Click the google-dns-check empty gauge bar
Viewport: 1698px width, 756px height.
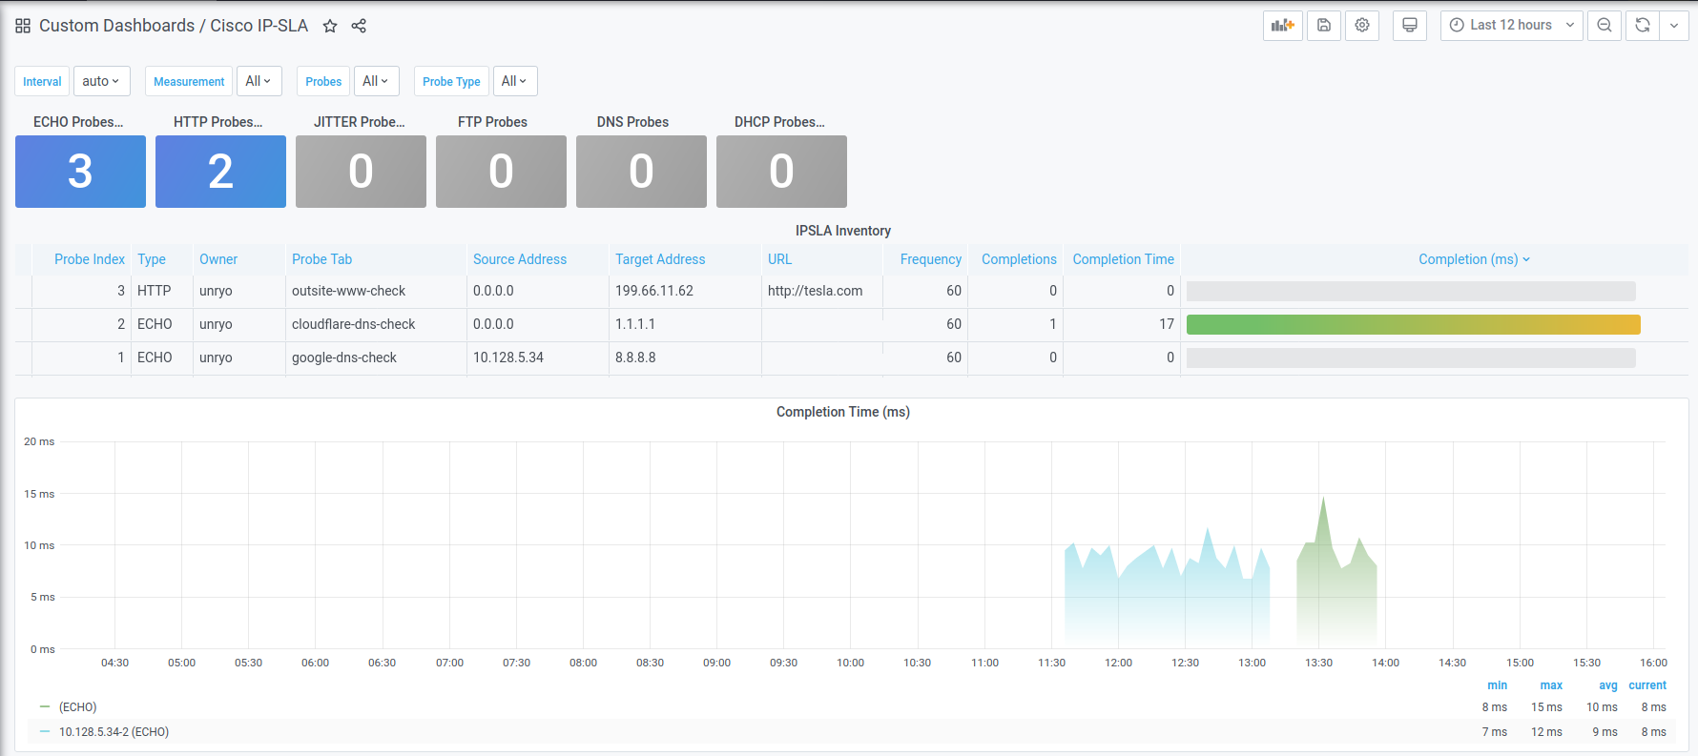tap(1411, 358)
